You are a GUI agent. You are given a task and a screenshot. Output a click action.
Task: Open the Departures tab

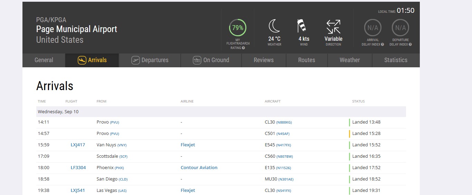150,60
